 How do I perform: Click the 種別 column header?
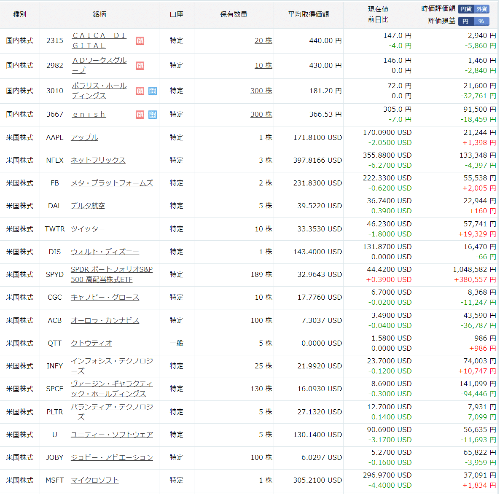(x=19, y=14)
